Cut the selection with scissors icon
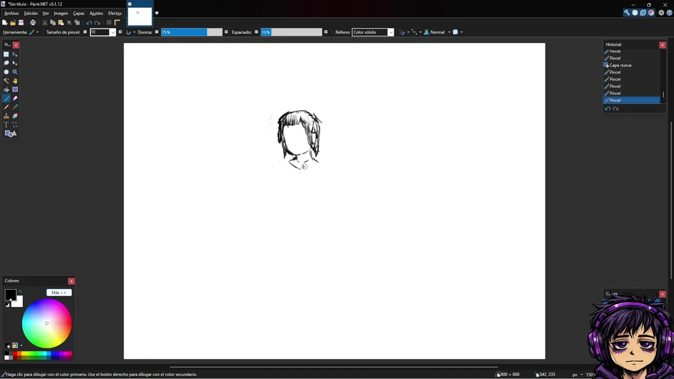Image resolution: width=674 pixels, height=379 pixels. 45,23
